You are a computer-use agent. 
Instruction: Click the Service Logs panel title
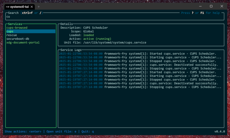click(71, 50)
